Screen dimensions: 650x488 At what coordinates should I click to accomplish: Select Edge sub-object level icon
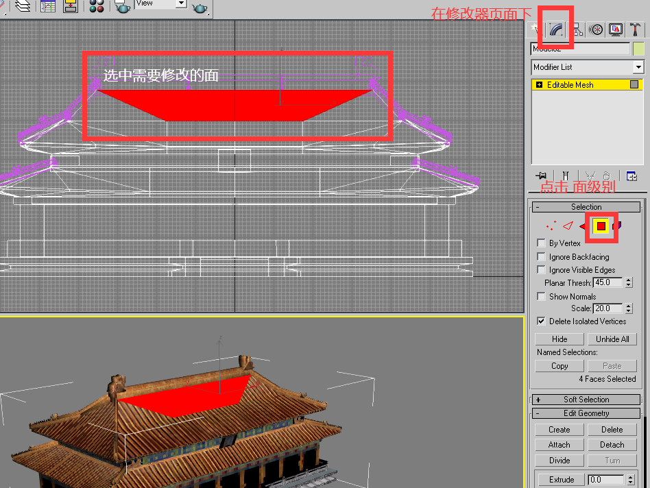tap(568, 226)
